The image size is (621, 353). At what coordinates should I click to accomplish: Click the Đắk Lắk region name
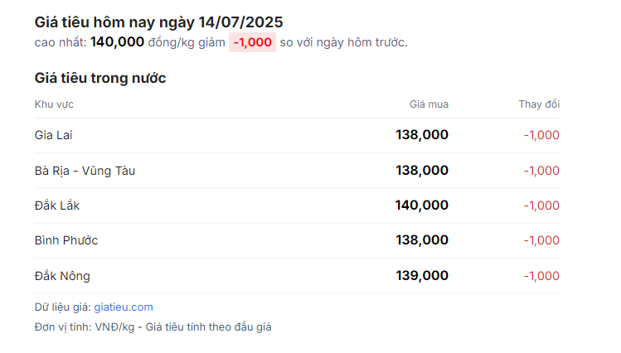(57, 206)
